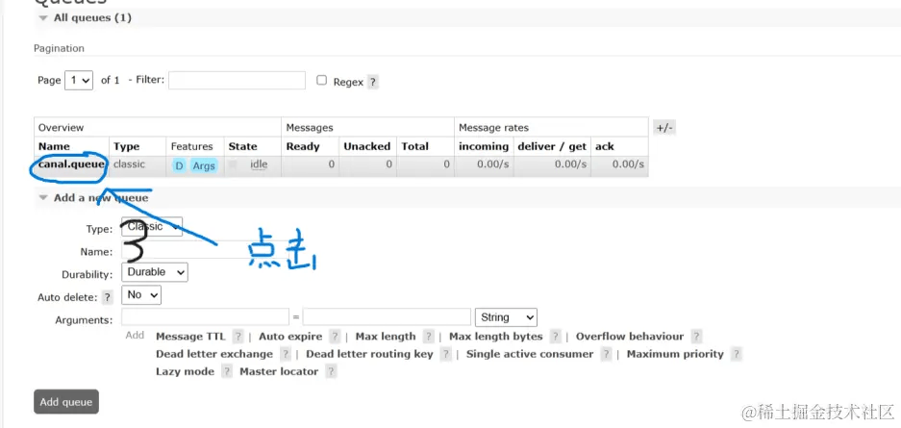Screen dimensions: 901x428
Task: Click the Auto delete help icon
Action: coord(108,298)
